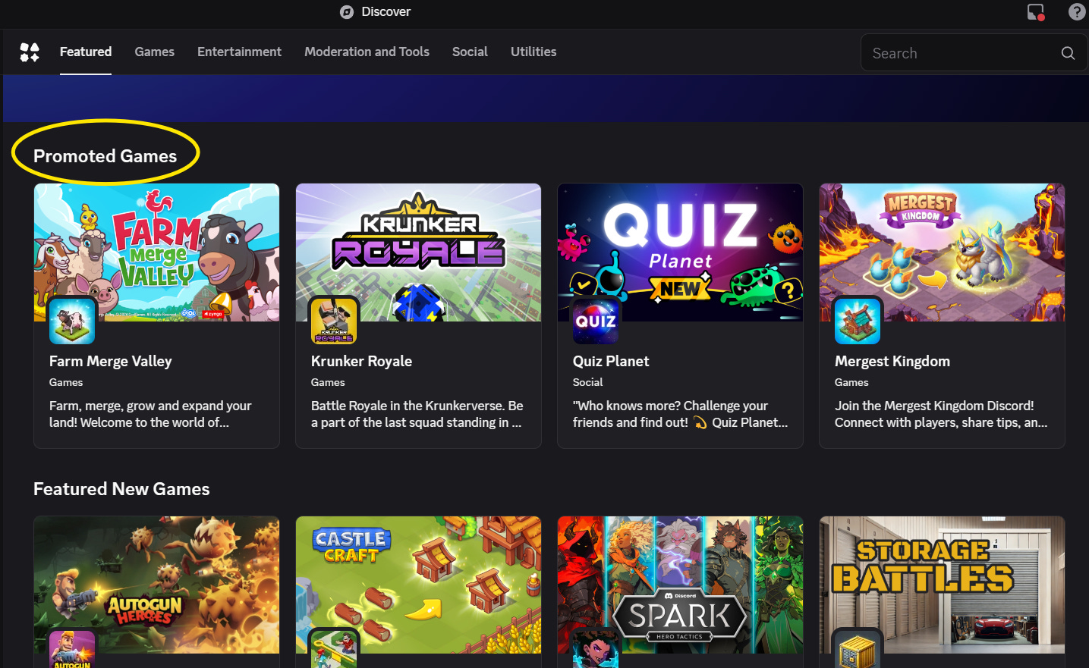This screenshot has width=1089, height=668.
Task: Click the Spark Hero Tactics app icon
Action: click(596, 650)
